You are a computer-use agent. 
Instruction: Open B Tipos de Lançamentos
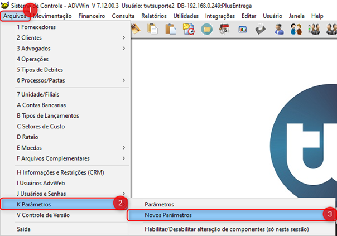(65, 115)
